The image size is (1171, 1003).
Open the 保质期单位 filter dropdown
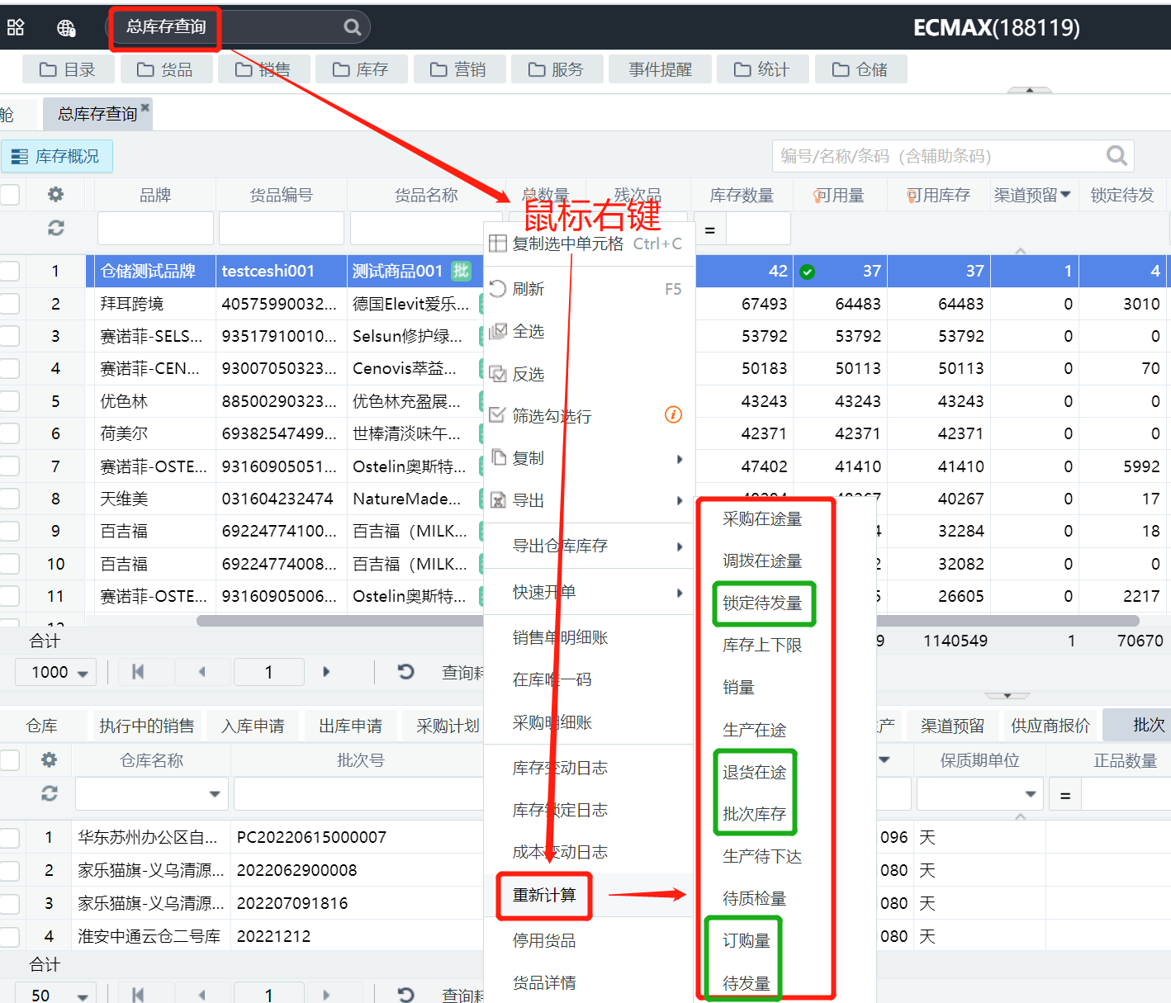[1030, 794]
